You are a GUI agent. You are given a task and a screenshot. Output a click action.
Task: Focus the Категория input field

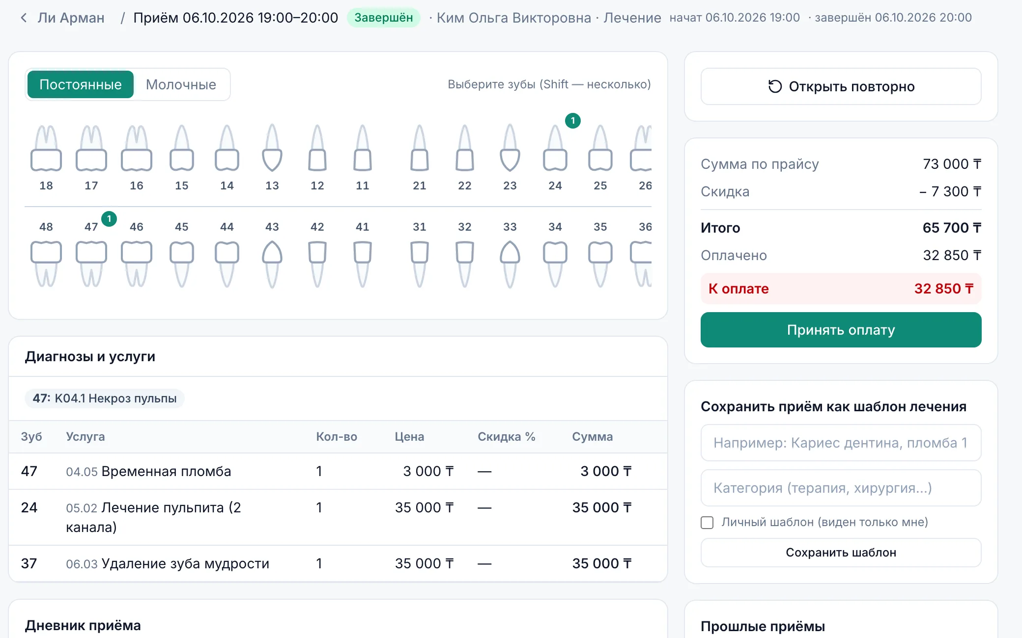(x=841, y=488)
